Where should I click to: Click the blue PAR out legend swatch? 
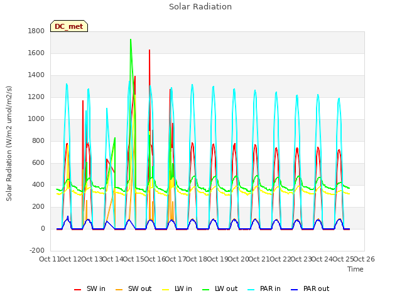(x=295, y=290)
